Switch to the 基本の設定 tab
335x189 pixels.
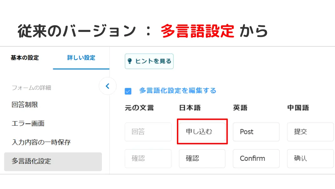[25, 58]
